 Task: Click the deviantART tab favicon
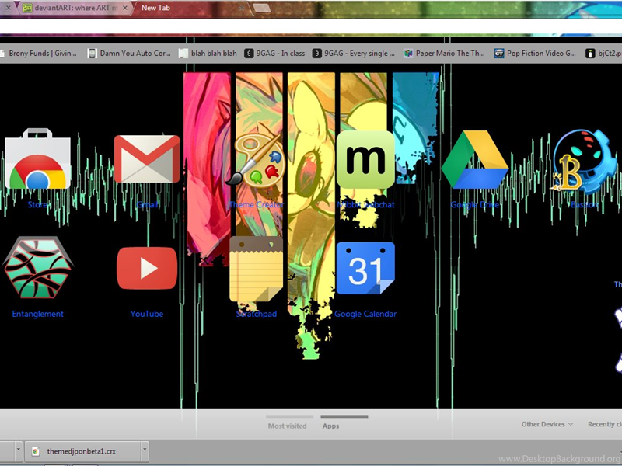(27, 8)
